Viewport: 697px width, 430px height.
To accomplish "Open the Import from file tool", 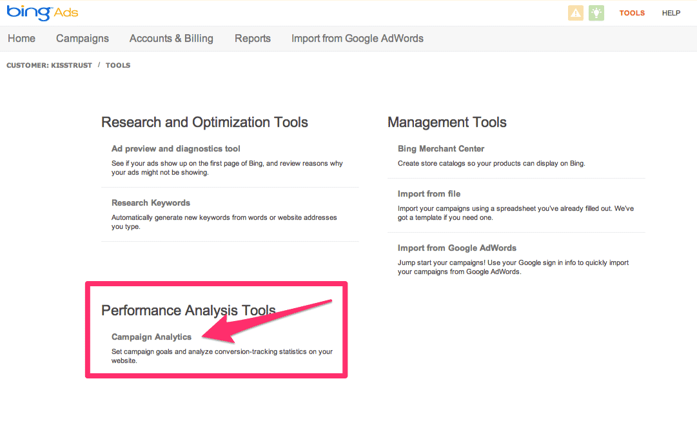I will [429, 194].
